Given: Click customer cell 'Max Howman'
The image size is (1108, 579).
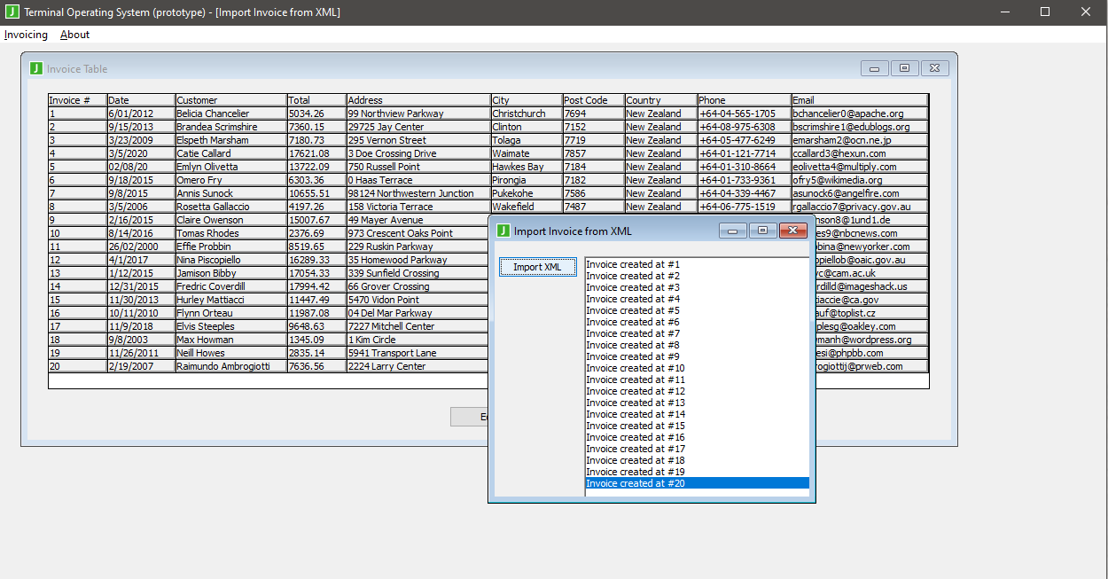Looking at the screenshot, I should tap(230, 340).
